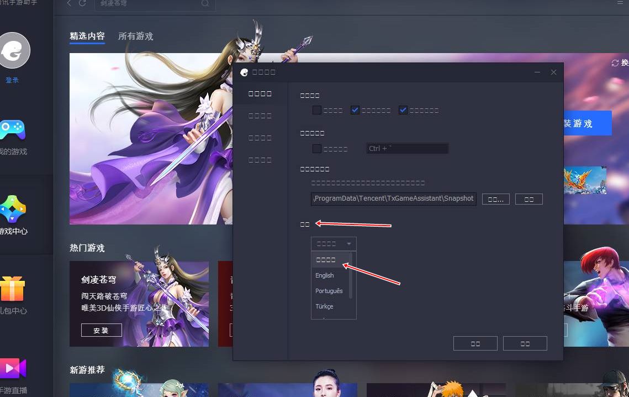Click the rightmost dialog bottom button
This screenshot has height=397, width=629.
pyautogui.click(x=525, y=343)
